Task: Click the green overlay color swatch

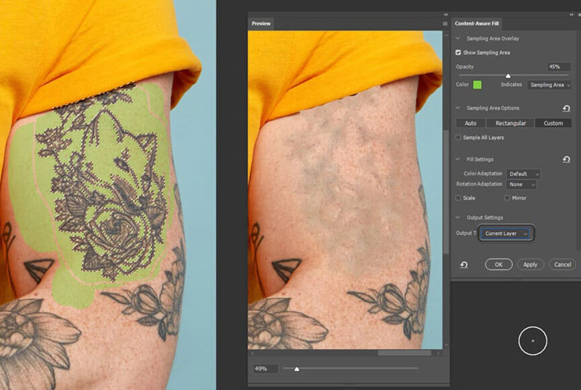Action: click(478, 85)
